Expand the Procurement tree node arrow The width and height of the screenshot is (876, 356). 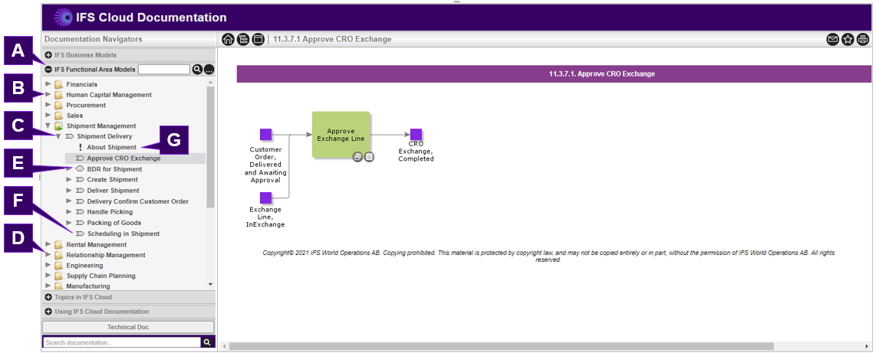coord(48,105)
